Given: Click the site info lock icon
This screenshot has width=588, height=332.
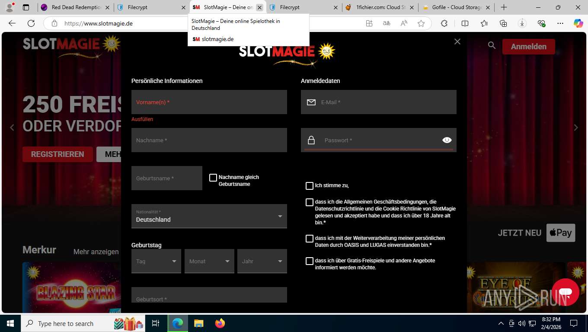Looking at the screenshot, I should tap(54, 23).
